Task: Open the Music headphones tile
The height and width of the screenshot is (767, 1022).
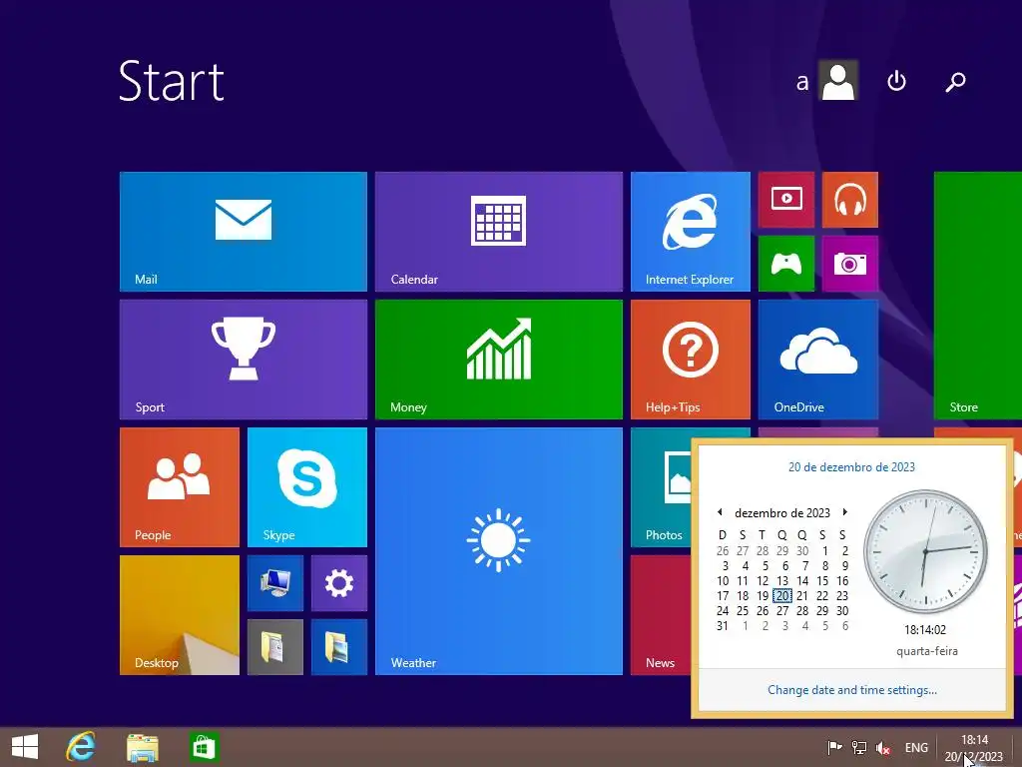Action: 850,200
